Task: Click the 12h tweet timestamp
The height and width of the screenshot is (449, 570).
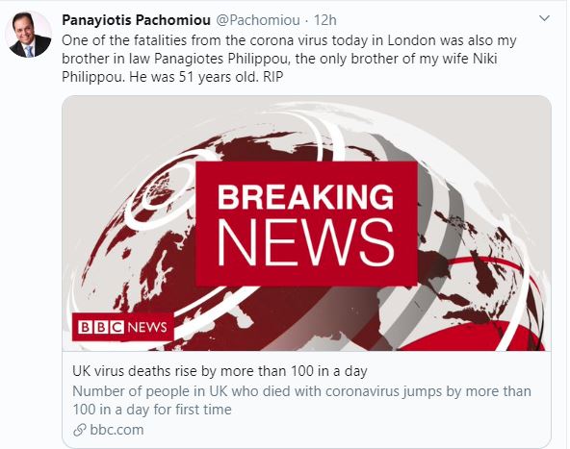Action: pyautogui.click(x=325, y=20)
